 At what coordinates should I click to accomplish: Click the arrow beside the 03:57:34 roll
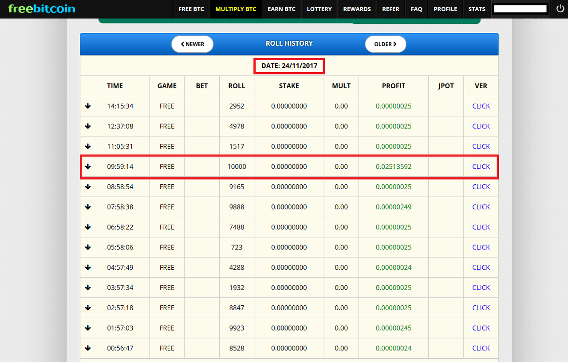(x=88, y=288)
